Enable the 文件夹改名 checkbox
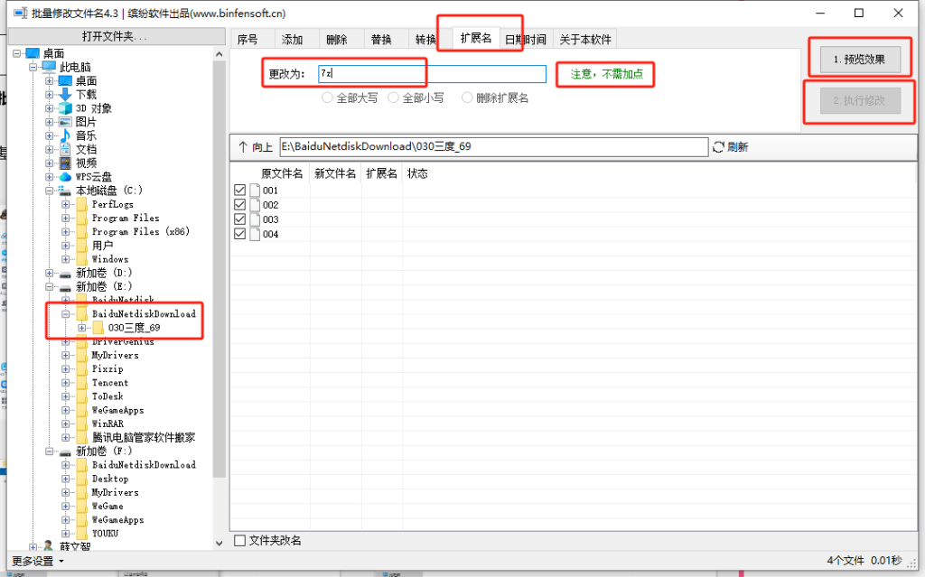The width and height of the screenshot is (925, 577). tap(240, 540)
